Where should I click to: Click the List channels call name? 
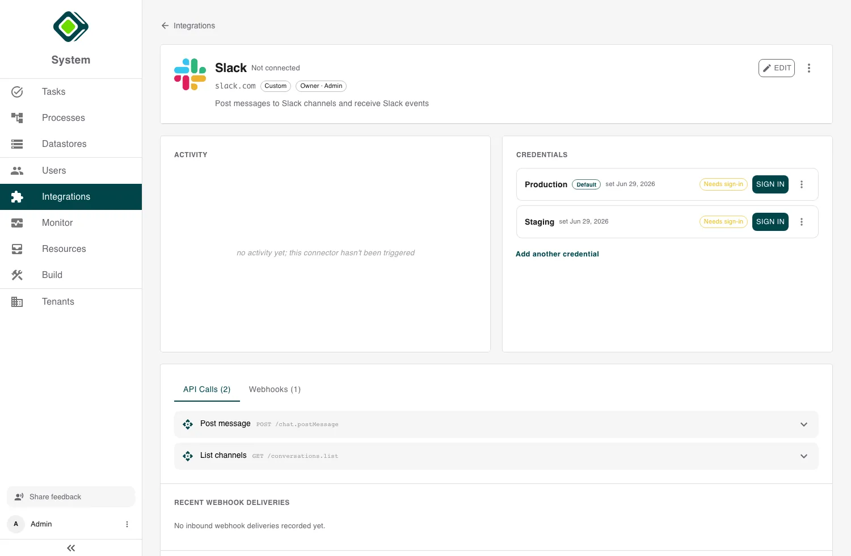tap(224, 456)
